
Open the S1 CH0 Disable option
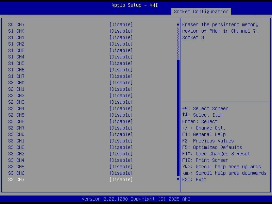coord(121,31)
